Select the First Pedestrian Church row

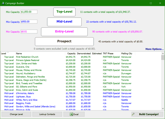[x=81, y=57]
